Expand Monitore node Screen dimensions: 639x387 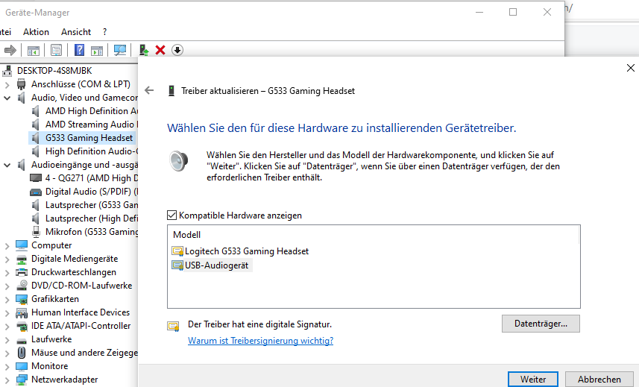pyautogui.click(x=7, y=367)
